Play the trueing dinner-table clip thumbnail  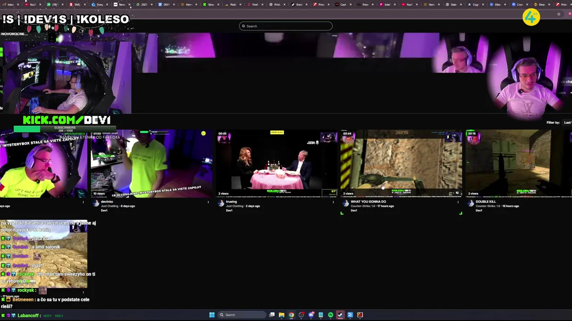click(x=277, y=164)
